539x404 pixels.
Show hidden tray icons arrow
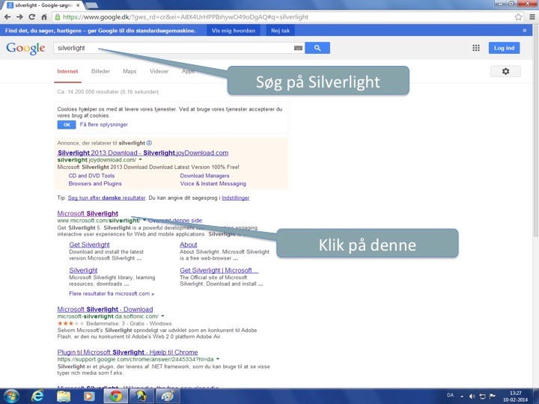click(x=462, y=396)
